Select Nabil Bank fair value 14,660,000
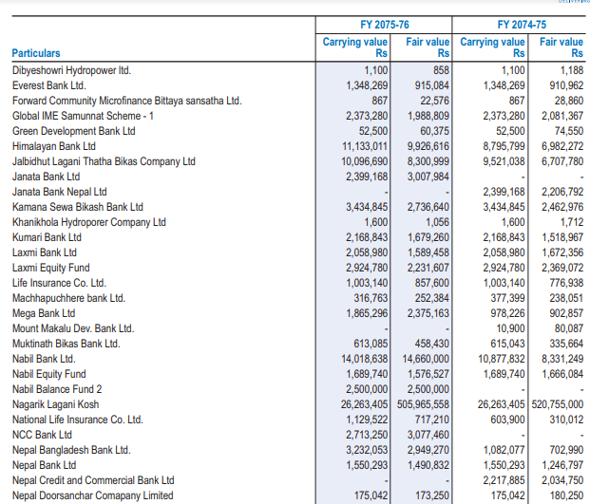Image resolution: width=590 pixels, height=504 pixels. (x=421, y=359)
